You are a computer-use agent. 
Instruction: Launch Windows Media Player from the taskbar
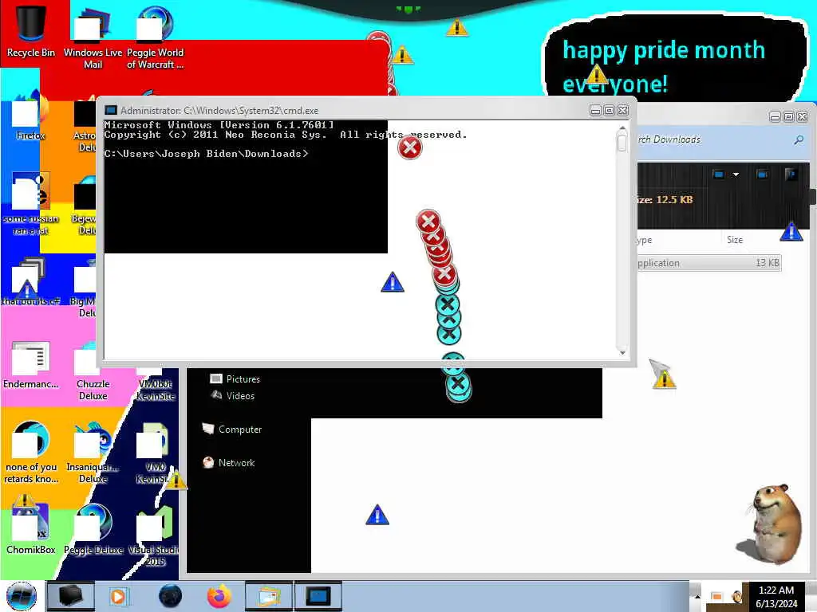(x=118, y=596)
